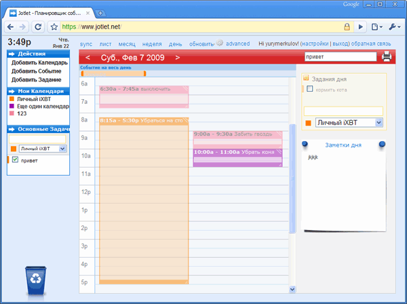The width and height of the screenshot is (407, 304).
Task: Click the search field containing привет
Action: point(341,56)
